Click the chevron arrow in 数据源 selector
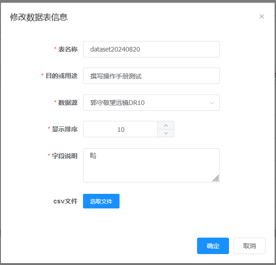 coord(212,103)
